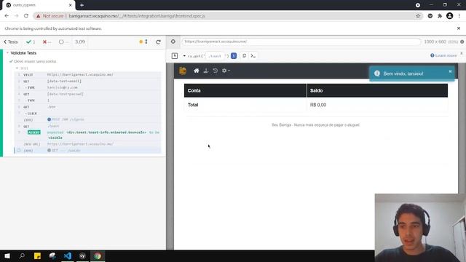The height and width of the screenshot is (262, 466).
Task: Open a new Chrome tab
Action: point(82,5)
